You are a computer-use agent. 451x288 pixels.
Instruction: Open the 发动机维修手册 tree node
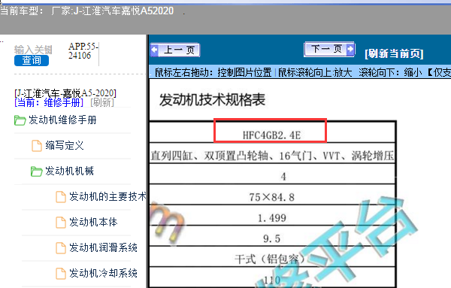tap(62, 120)
